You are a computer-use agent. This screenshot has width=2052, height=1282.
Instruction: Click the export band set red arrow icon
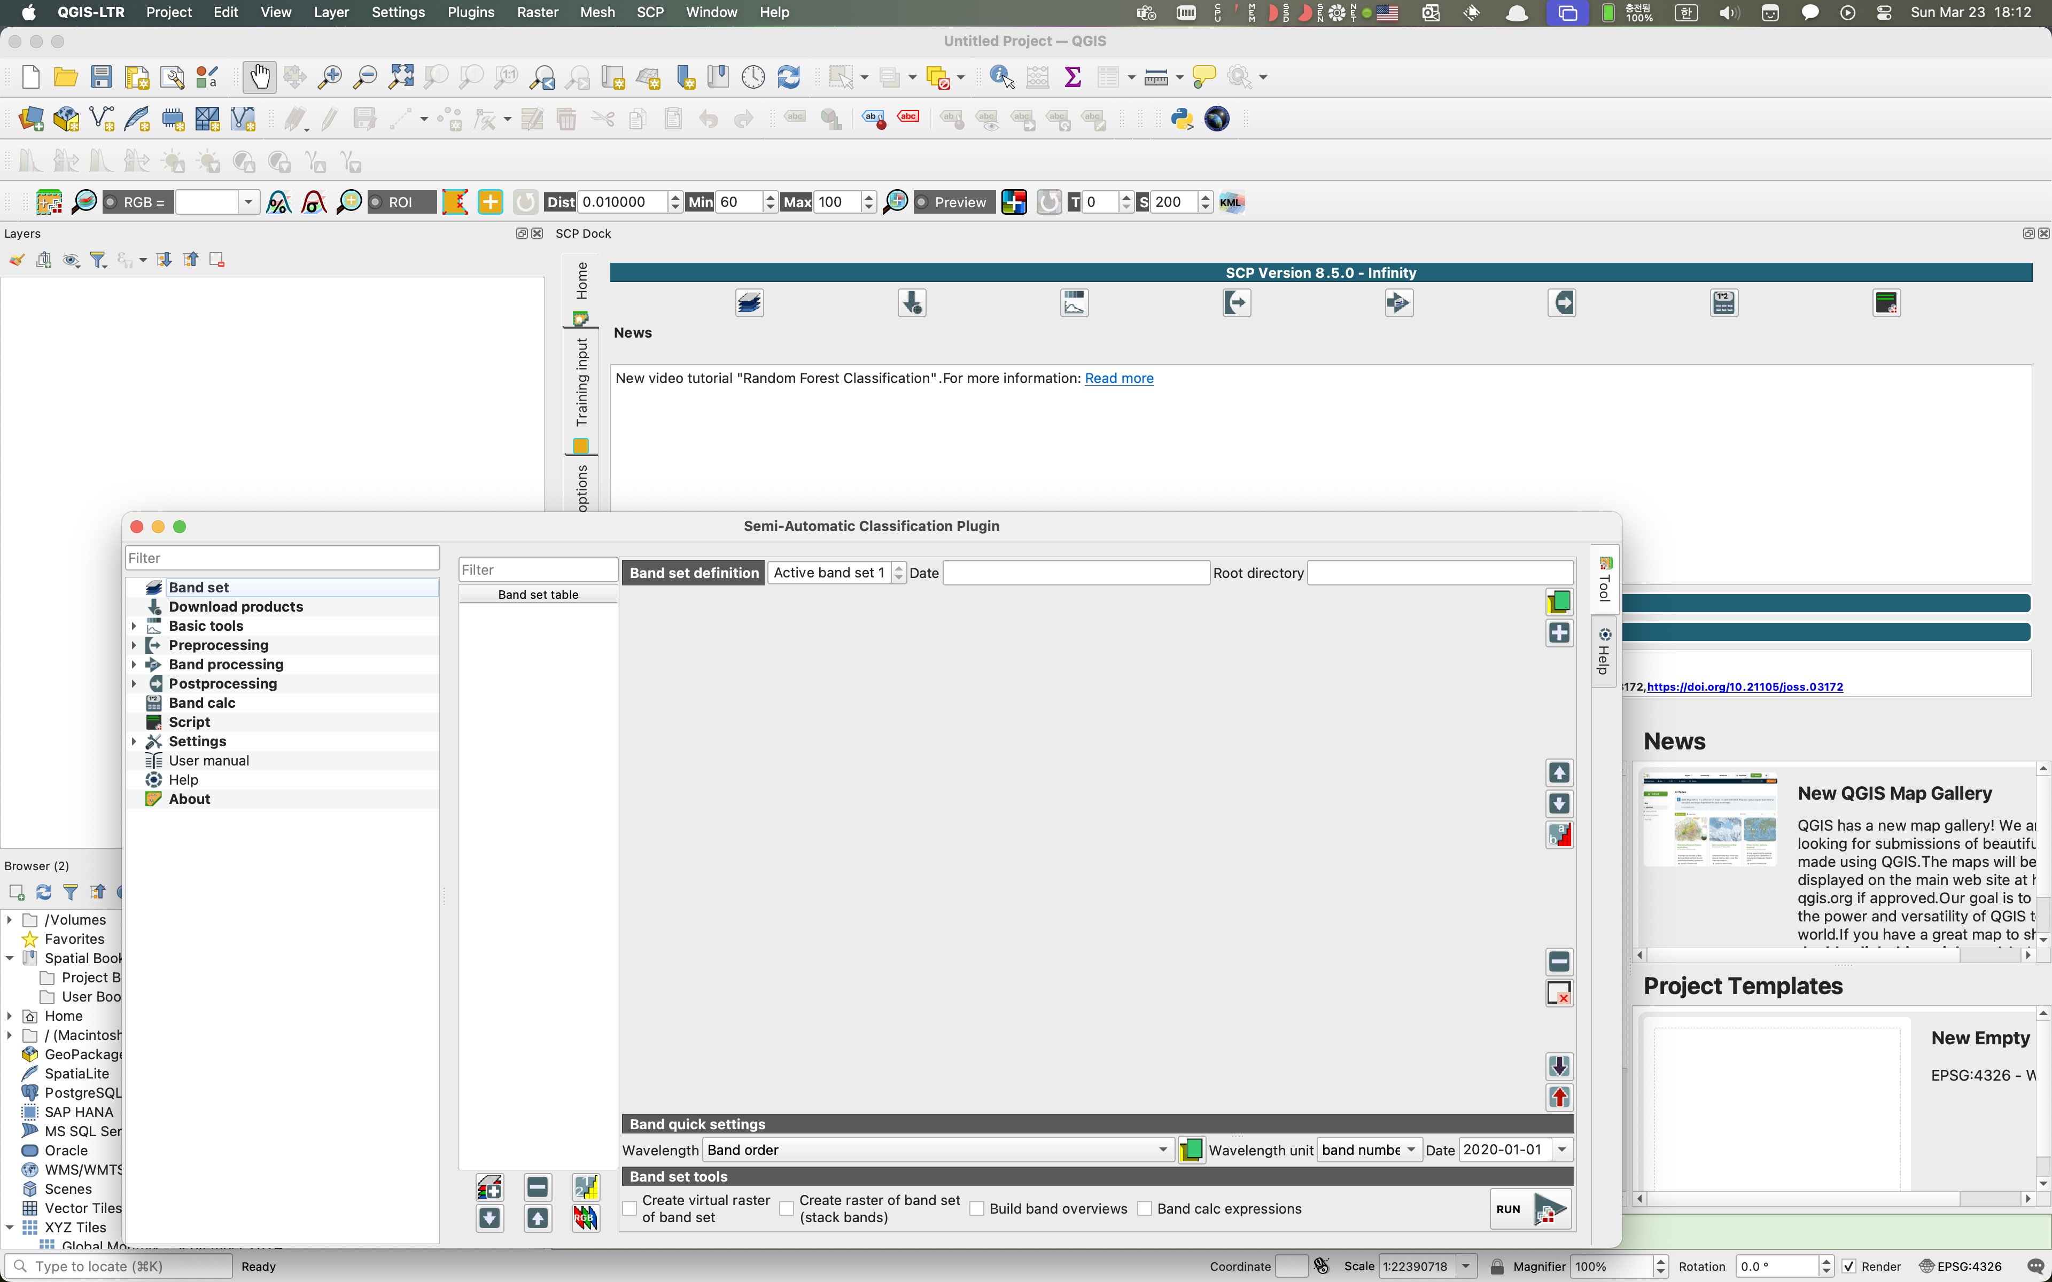1558,1097
